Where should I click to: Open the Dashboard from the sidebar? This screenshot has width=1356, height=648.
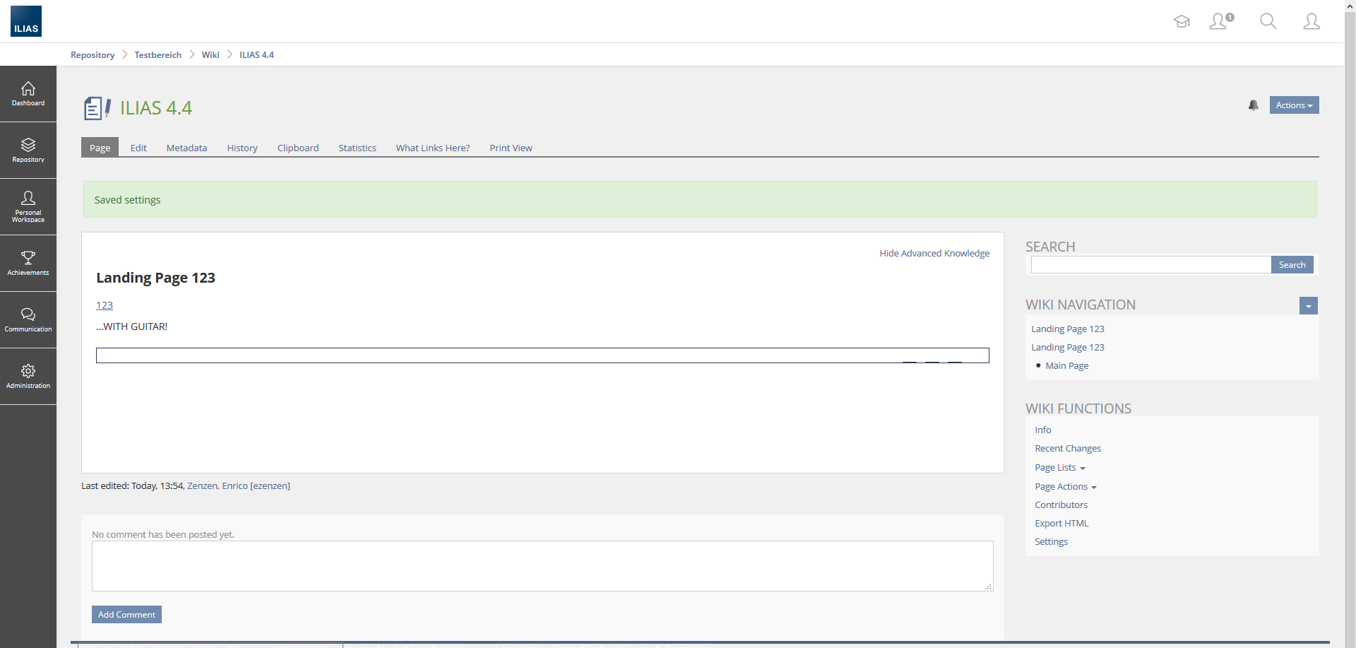click(28, 94)
